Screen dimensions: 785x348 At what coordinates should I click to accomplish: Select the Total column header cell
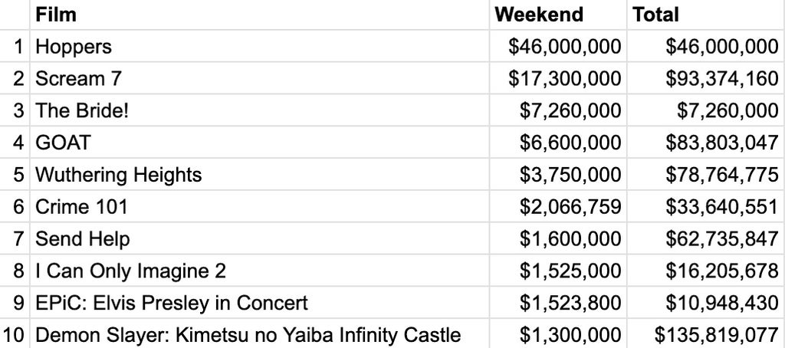point(706,15)
